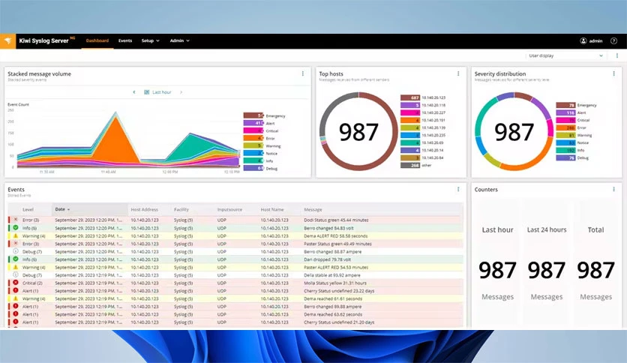Select host 10.140.20.123 in Top hosts legend
627x363 pixels.
[423, 97]
